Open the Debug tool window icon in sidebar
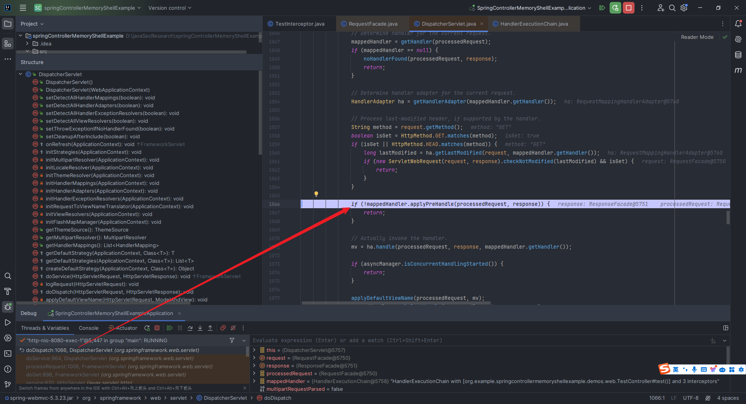The height and width of the screenshot is (404, 746). [8, 307]
